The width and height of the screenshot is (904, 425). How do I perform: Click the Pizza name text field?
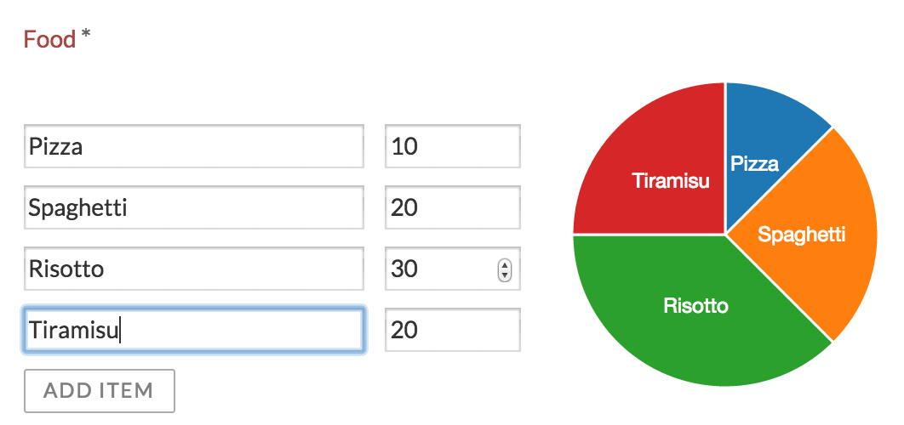coord(194,147)
